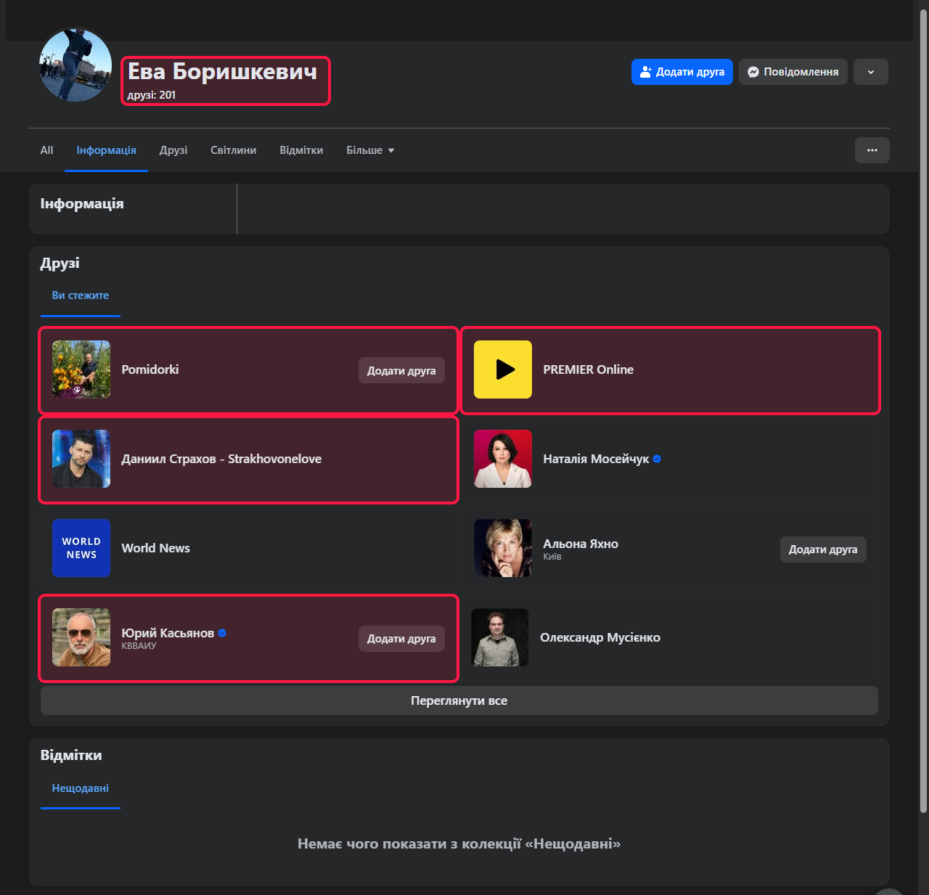Image resolution: width=929 pixels, height=895 pixels.
Task: Open Ева Боришкевич profile picture
Action: 75,65
